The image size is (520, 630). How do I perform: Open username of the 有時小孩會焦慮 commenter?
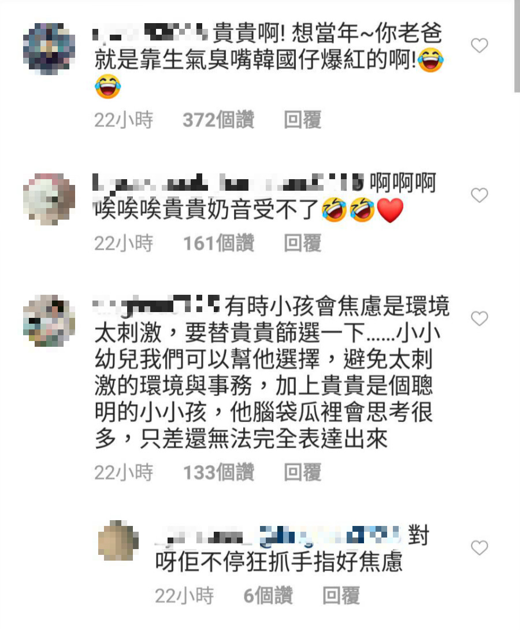pos(157,306)
